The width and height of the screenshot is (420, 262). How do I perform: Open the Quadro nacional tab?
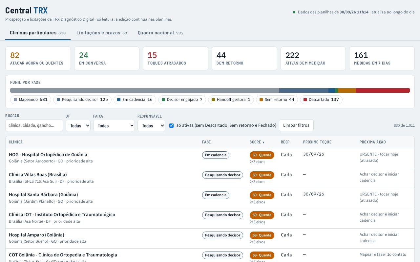160,33
